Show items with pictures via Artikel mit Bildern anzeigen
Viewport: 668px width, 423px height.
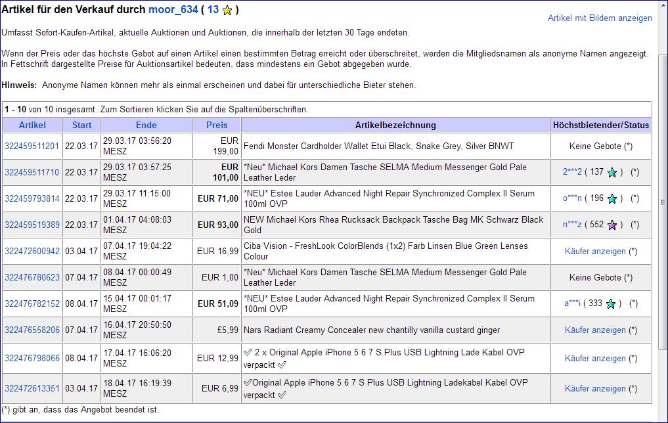point(600,18)
